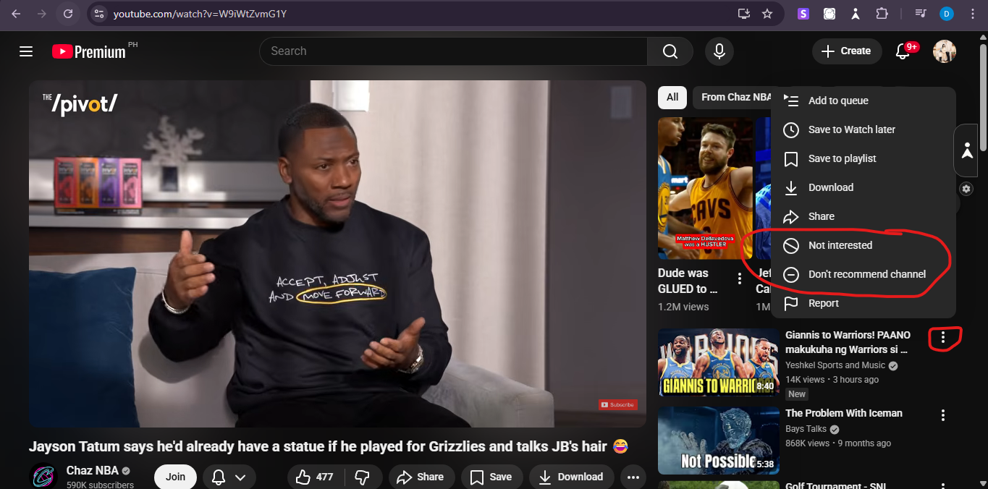
Task: Click the voice search microphone icon
Action: (x=719, y=51)
